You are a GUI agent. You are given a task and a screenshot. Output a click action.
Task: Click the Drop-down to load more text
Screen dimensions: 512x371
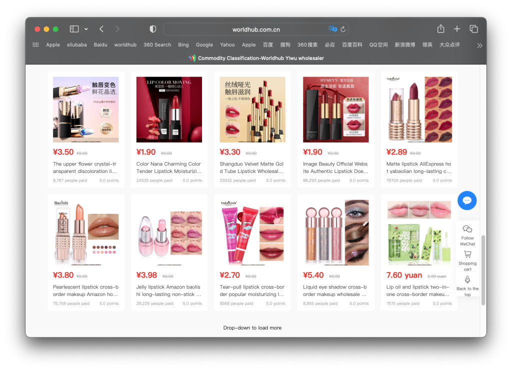click(252, 328)
